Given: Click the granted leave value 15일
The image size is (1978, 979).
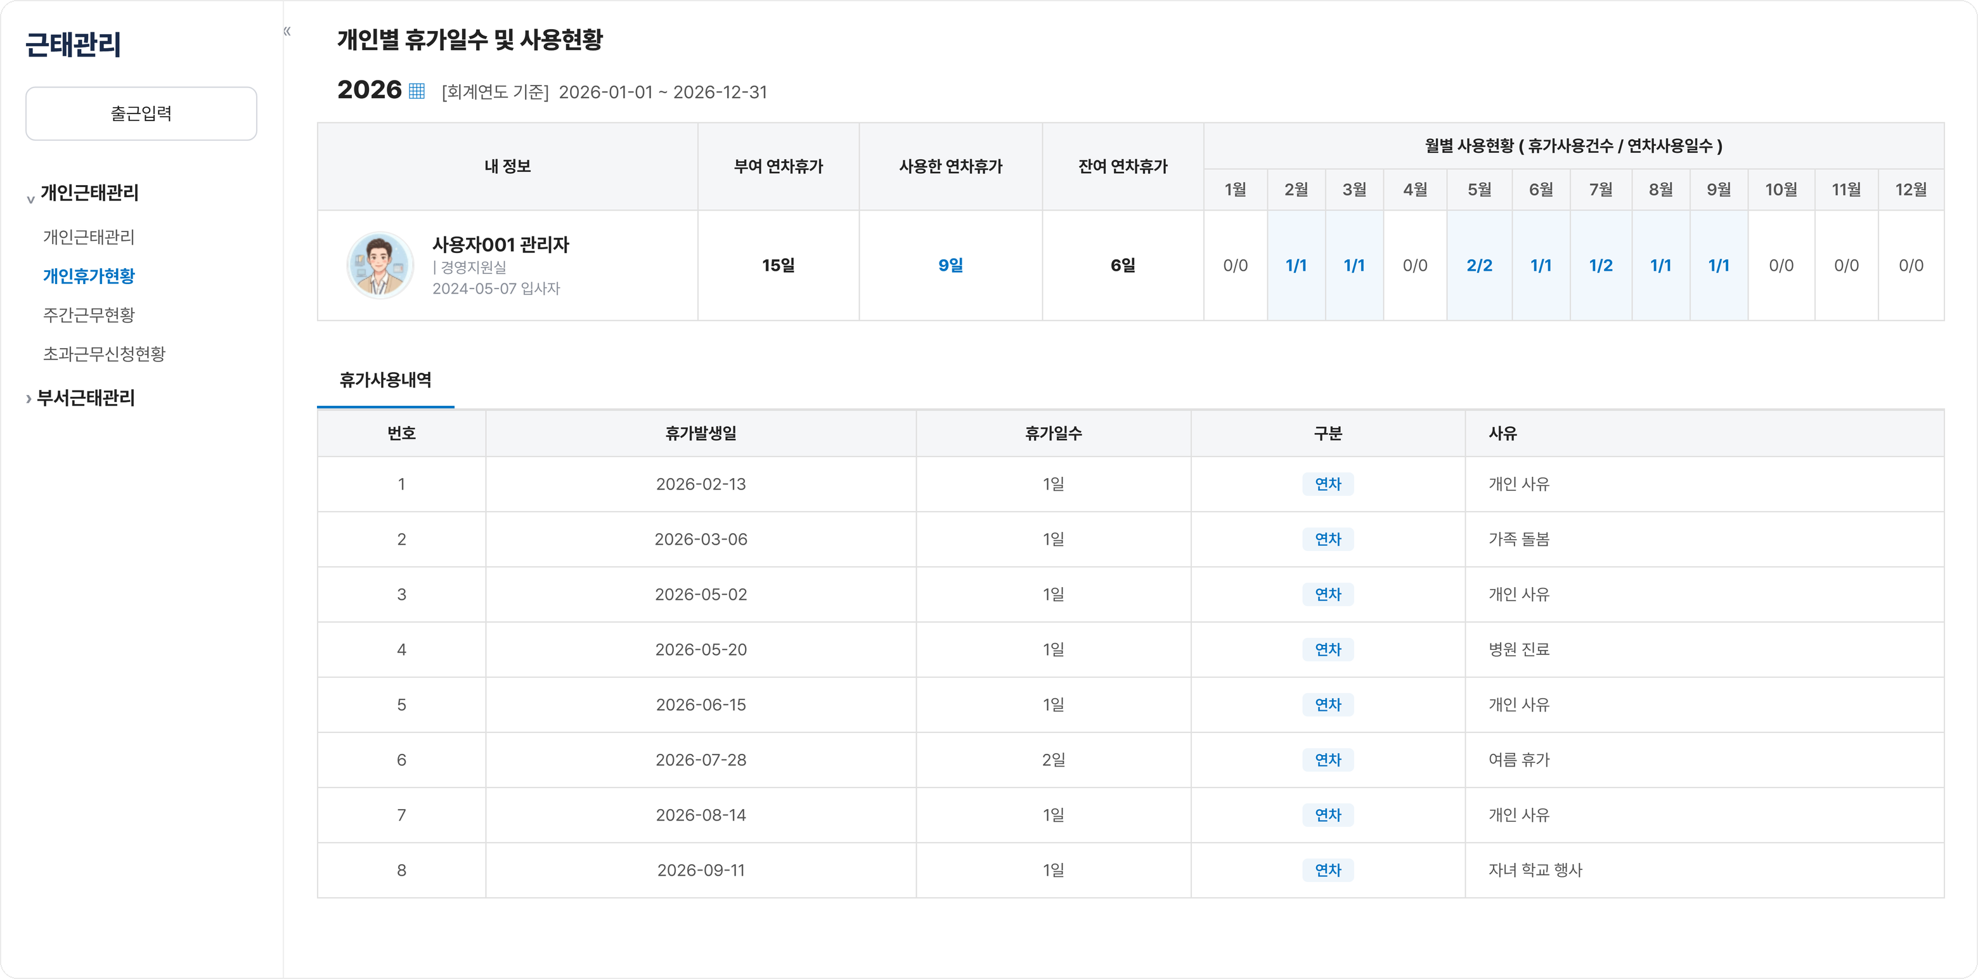Looking at the screenshot, I should (778, 266).
